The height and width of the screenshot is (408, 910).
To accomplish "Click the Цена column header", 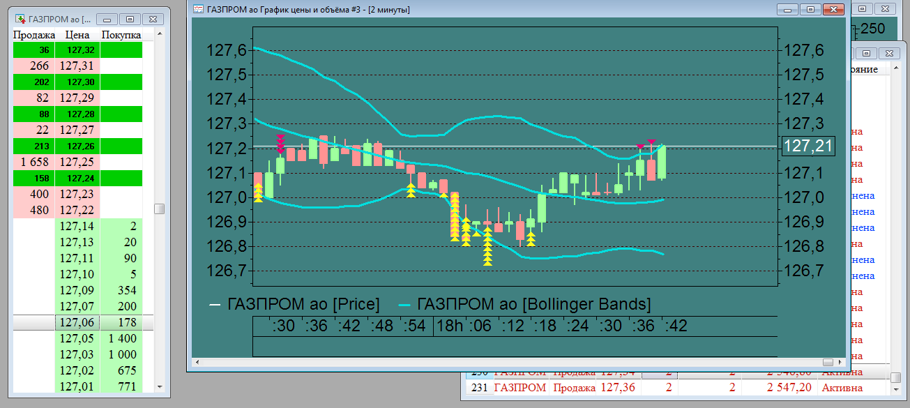I will (x=77, y=35).
